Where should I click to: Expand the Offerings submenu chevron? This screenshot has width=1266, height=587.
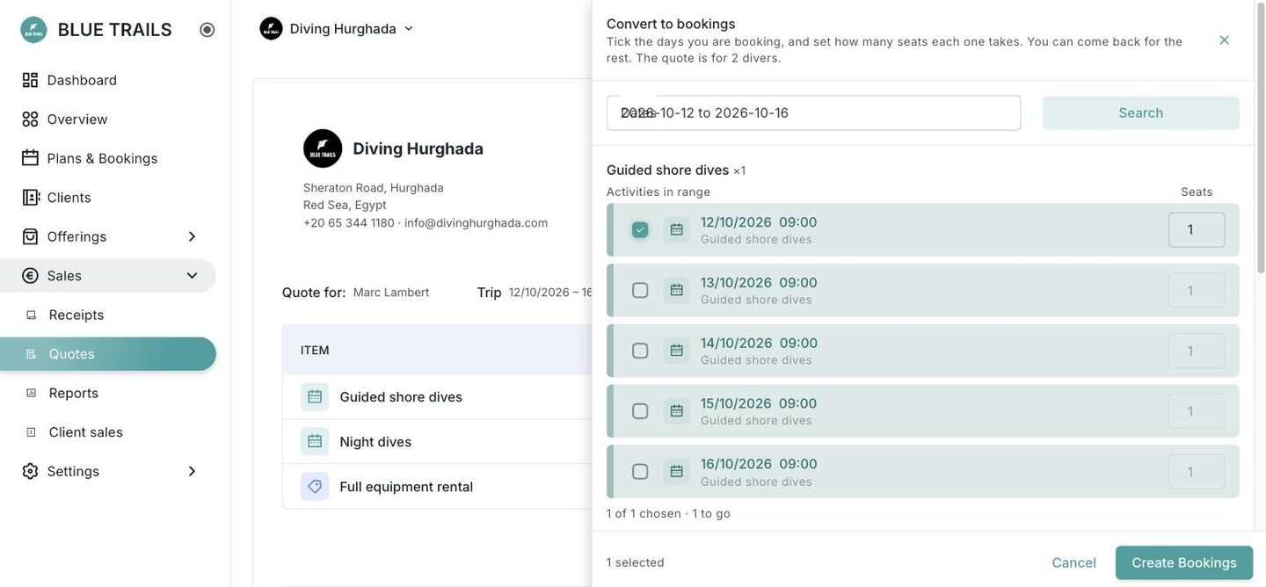click(192, 237)
